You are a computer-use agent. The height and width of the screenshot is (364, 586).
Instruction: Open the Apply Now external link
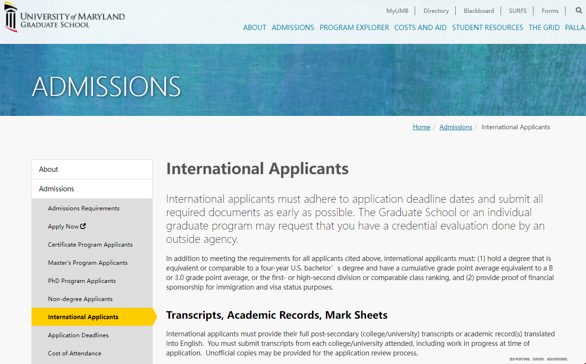tap(67, 227)
